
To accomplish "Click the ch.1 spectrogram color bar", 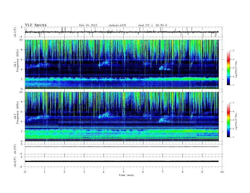I will pyautogui.click(x=228, y=68).
